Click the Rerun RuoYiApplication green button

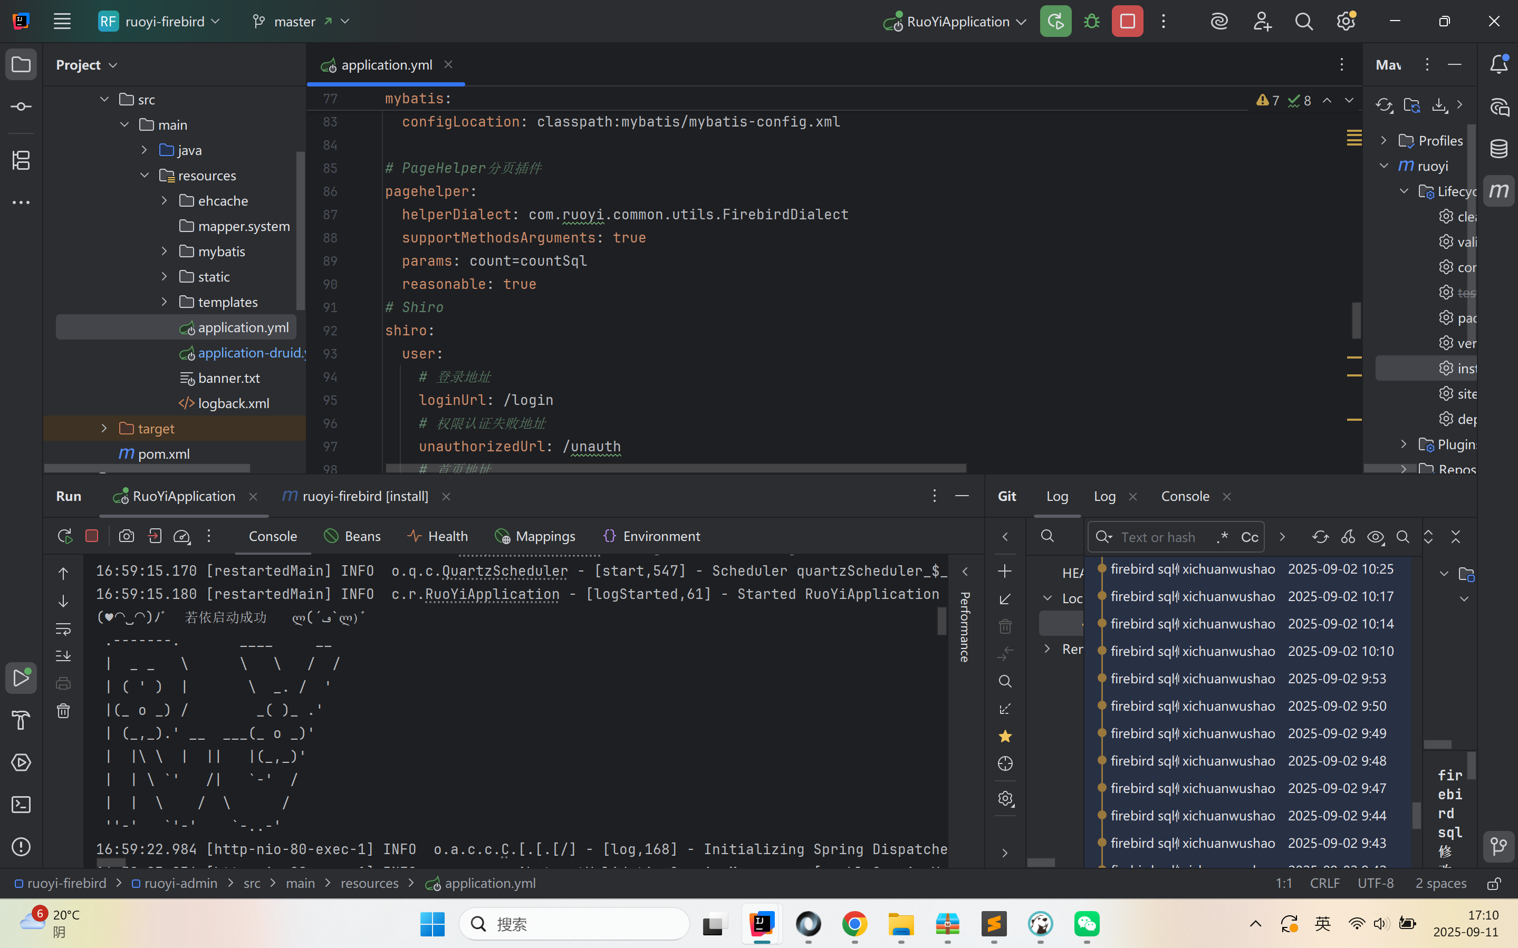(1055, 21)
